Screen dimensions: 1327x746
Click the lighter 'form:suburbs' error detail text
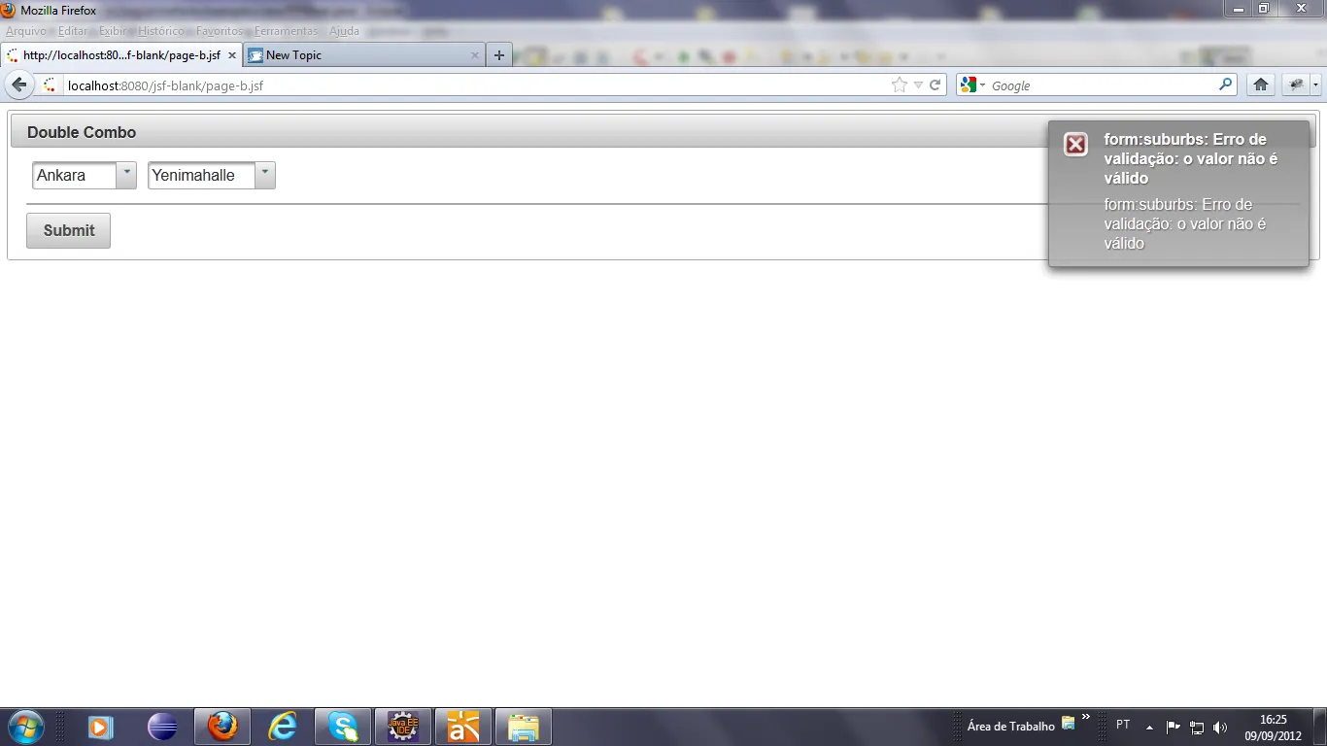pyautogui.click(x=1185, y=223)
